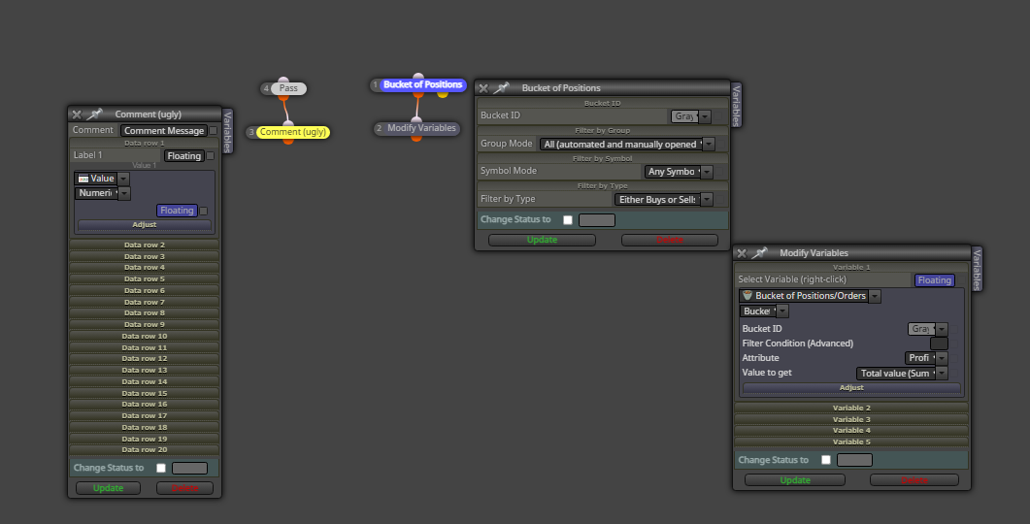The width and height of the screenshot is (1030, 524).
Task: Click the Comment Message input field
Action: (x=164, y=131)
